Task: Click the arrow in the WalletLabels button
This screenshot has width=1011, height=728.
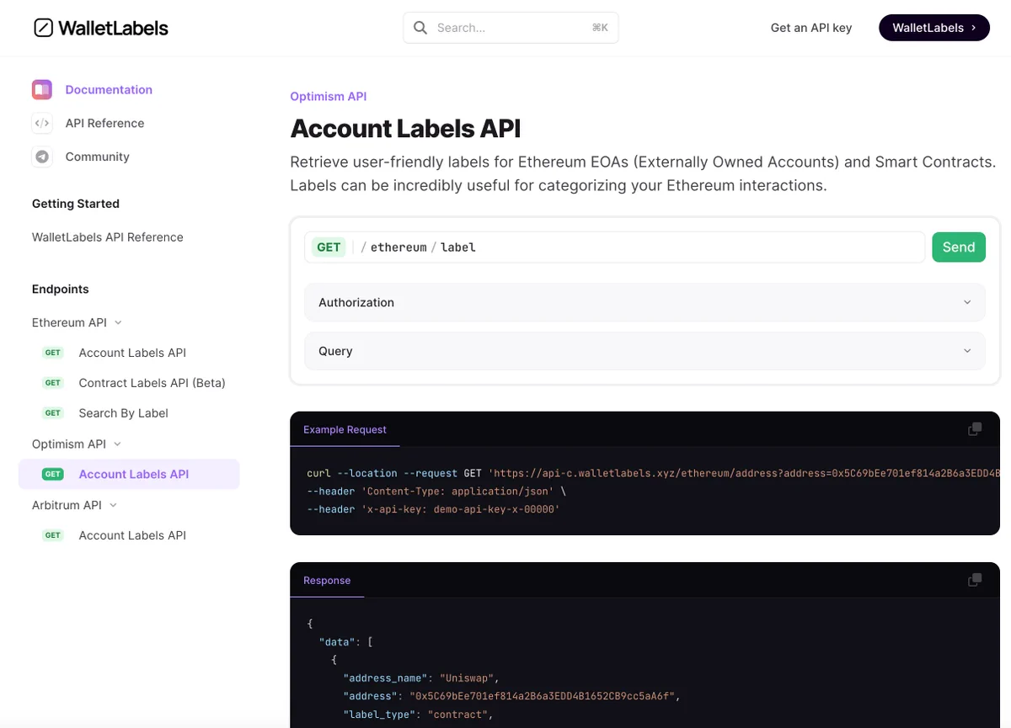Action: 974,28
